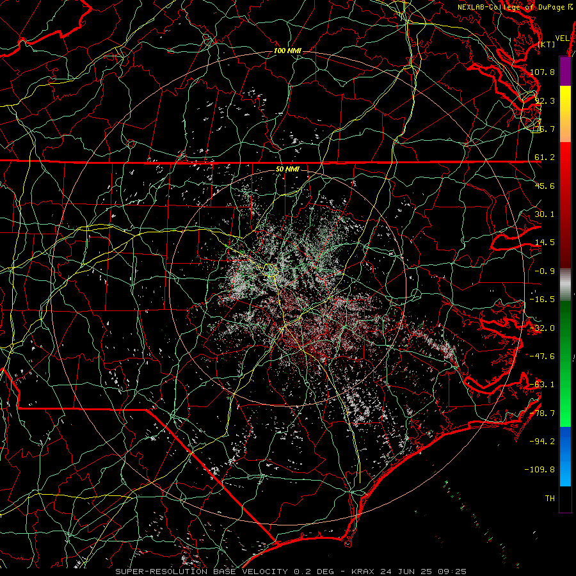
Task: Click the -109.8 value on velocity scale
Action: point(540,470)
